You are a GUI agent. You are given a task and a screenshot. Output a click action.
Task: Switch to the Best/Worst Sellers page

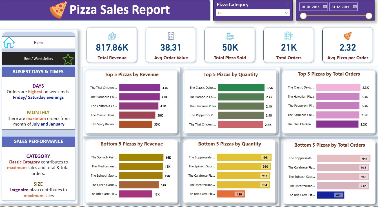38,59
